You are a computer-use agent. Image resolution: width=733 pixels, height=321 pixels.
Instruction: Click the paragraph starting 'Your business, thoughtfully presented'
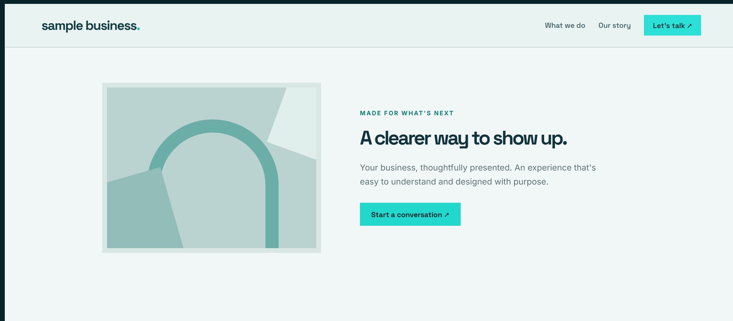coord(478,175)
